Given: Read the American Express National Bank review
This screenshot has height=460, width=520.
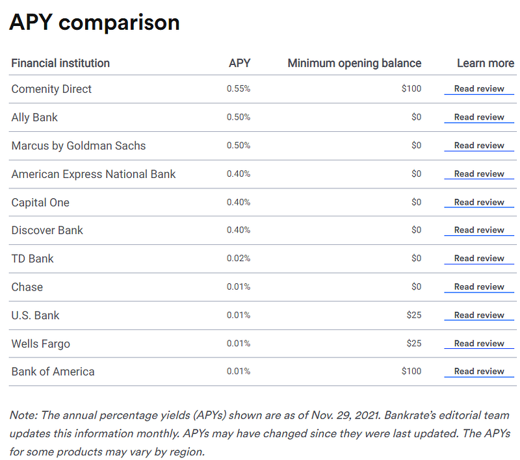Looking at the screenshot, I should pyautogui.click(x=479, y=174).
